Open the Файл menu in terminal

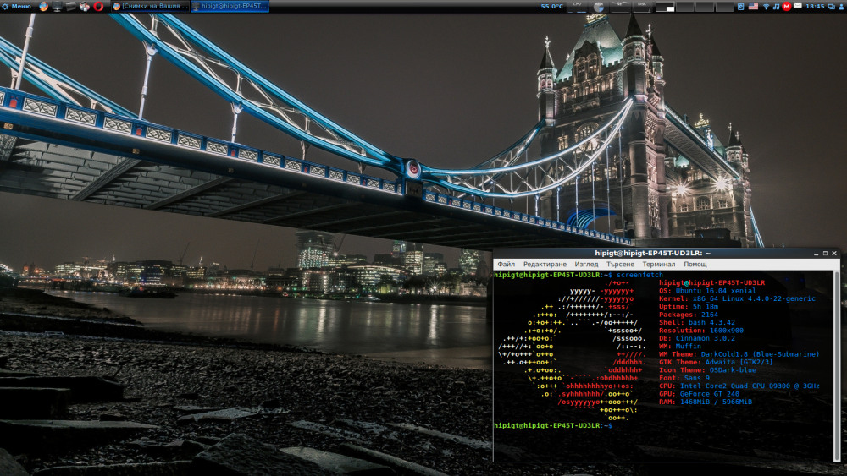(x=507, y=264)
